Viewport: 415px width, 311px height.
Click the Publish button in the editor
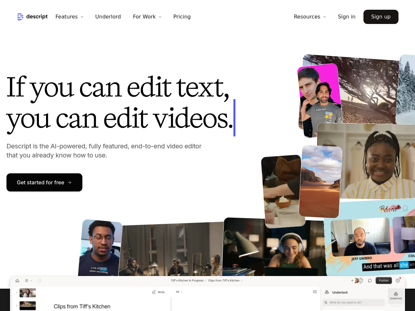click(x=384, y=281)
